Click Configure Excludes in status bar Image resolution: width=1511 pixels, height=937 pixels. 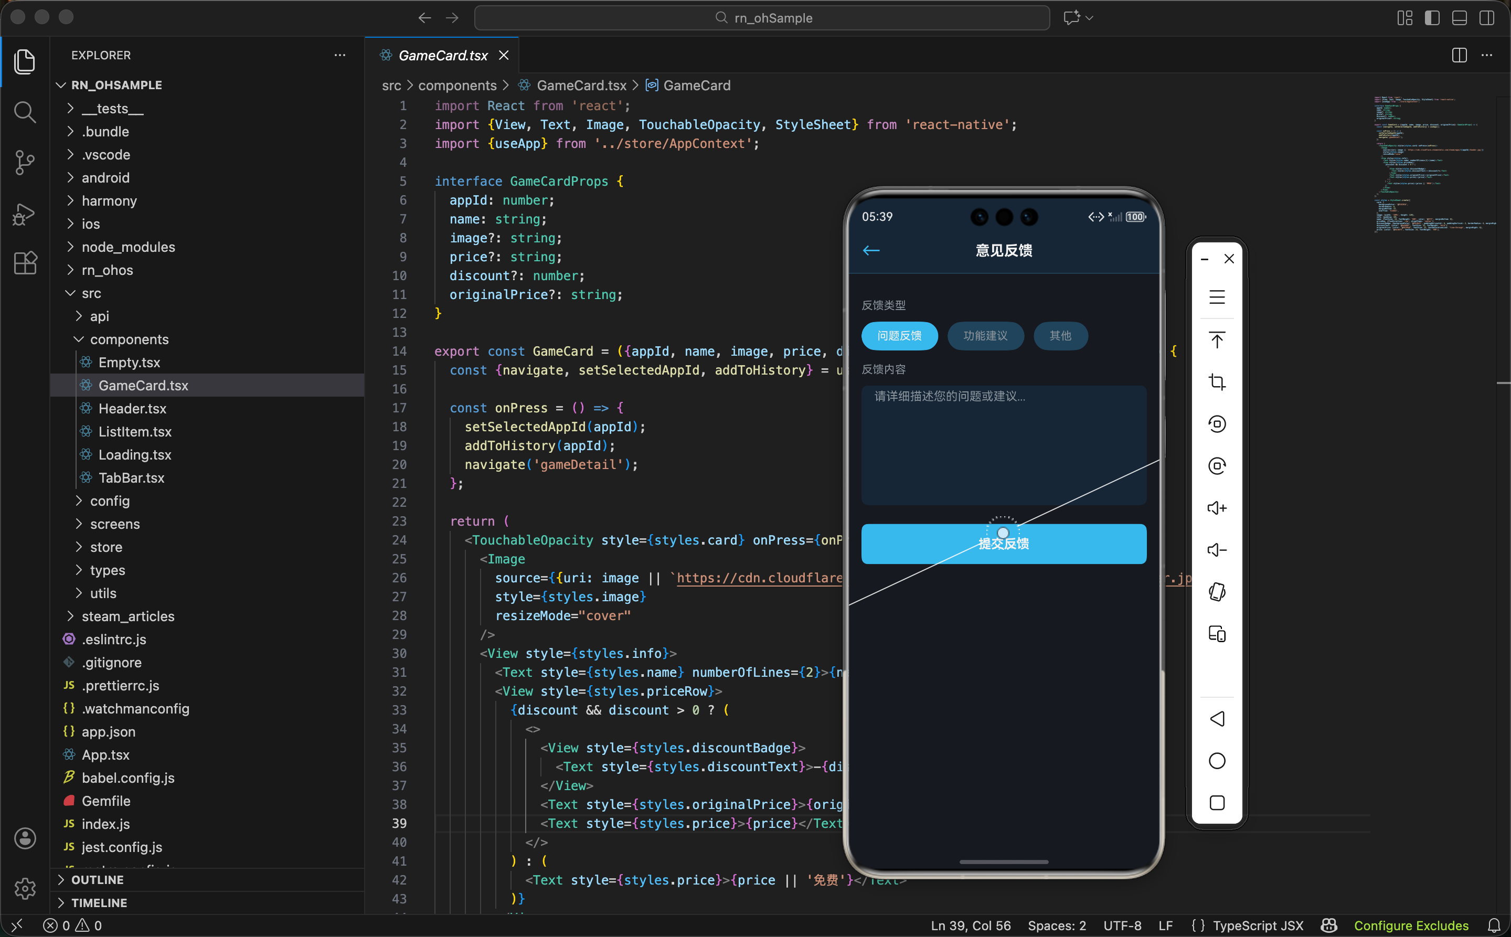pyautogui.click(x=1411, y=925)
